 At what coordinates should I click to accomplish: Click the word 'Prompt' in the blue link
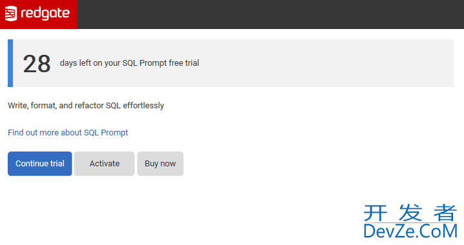tap(115, 133)
